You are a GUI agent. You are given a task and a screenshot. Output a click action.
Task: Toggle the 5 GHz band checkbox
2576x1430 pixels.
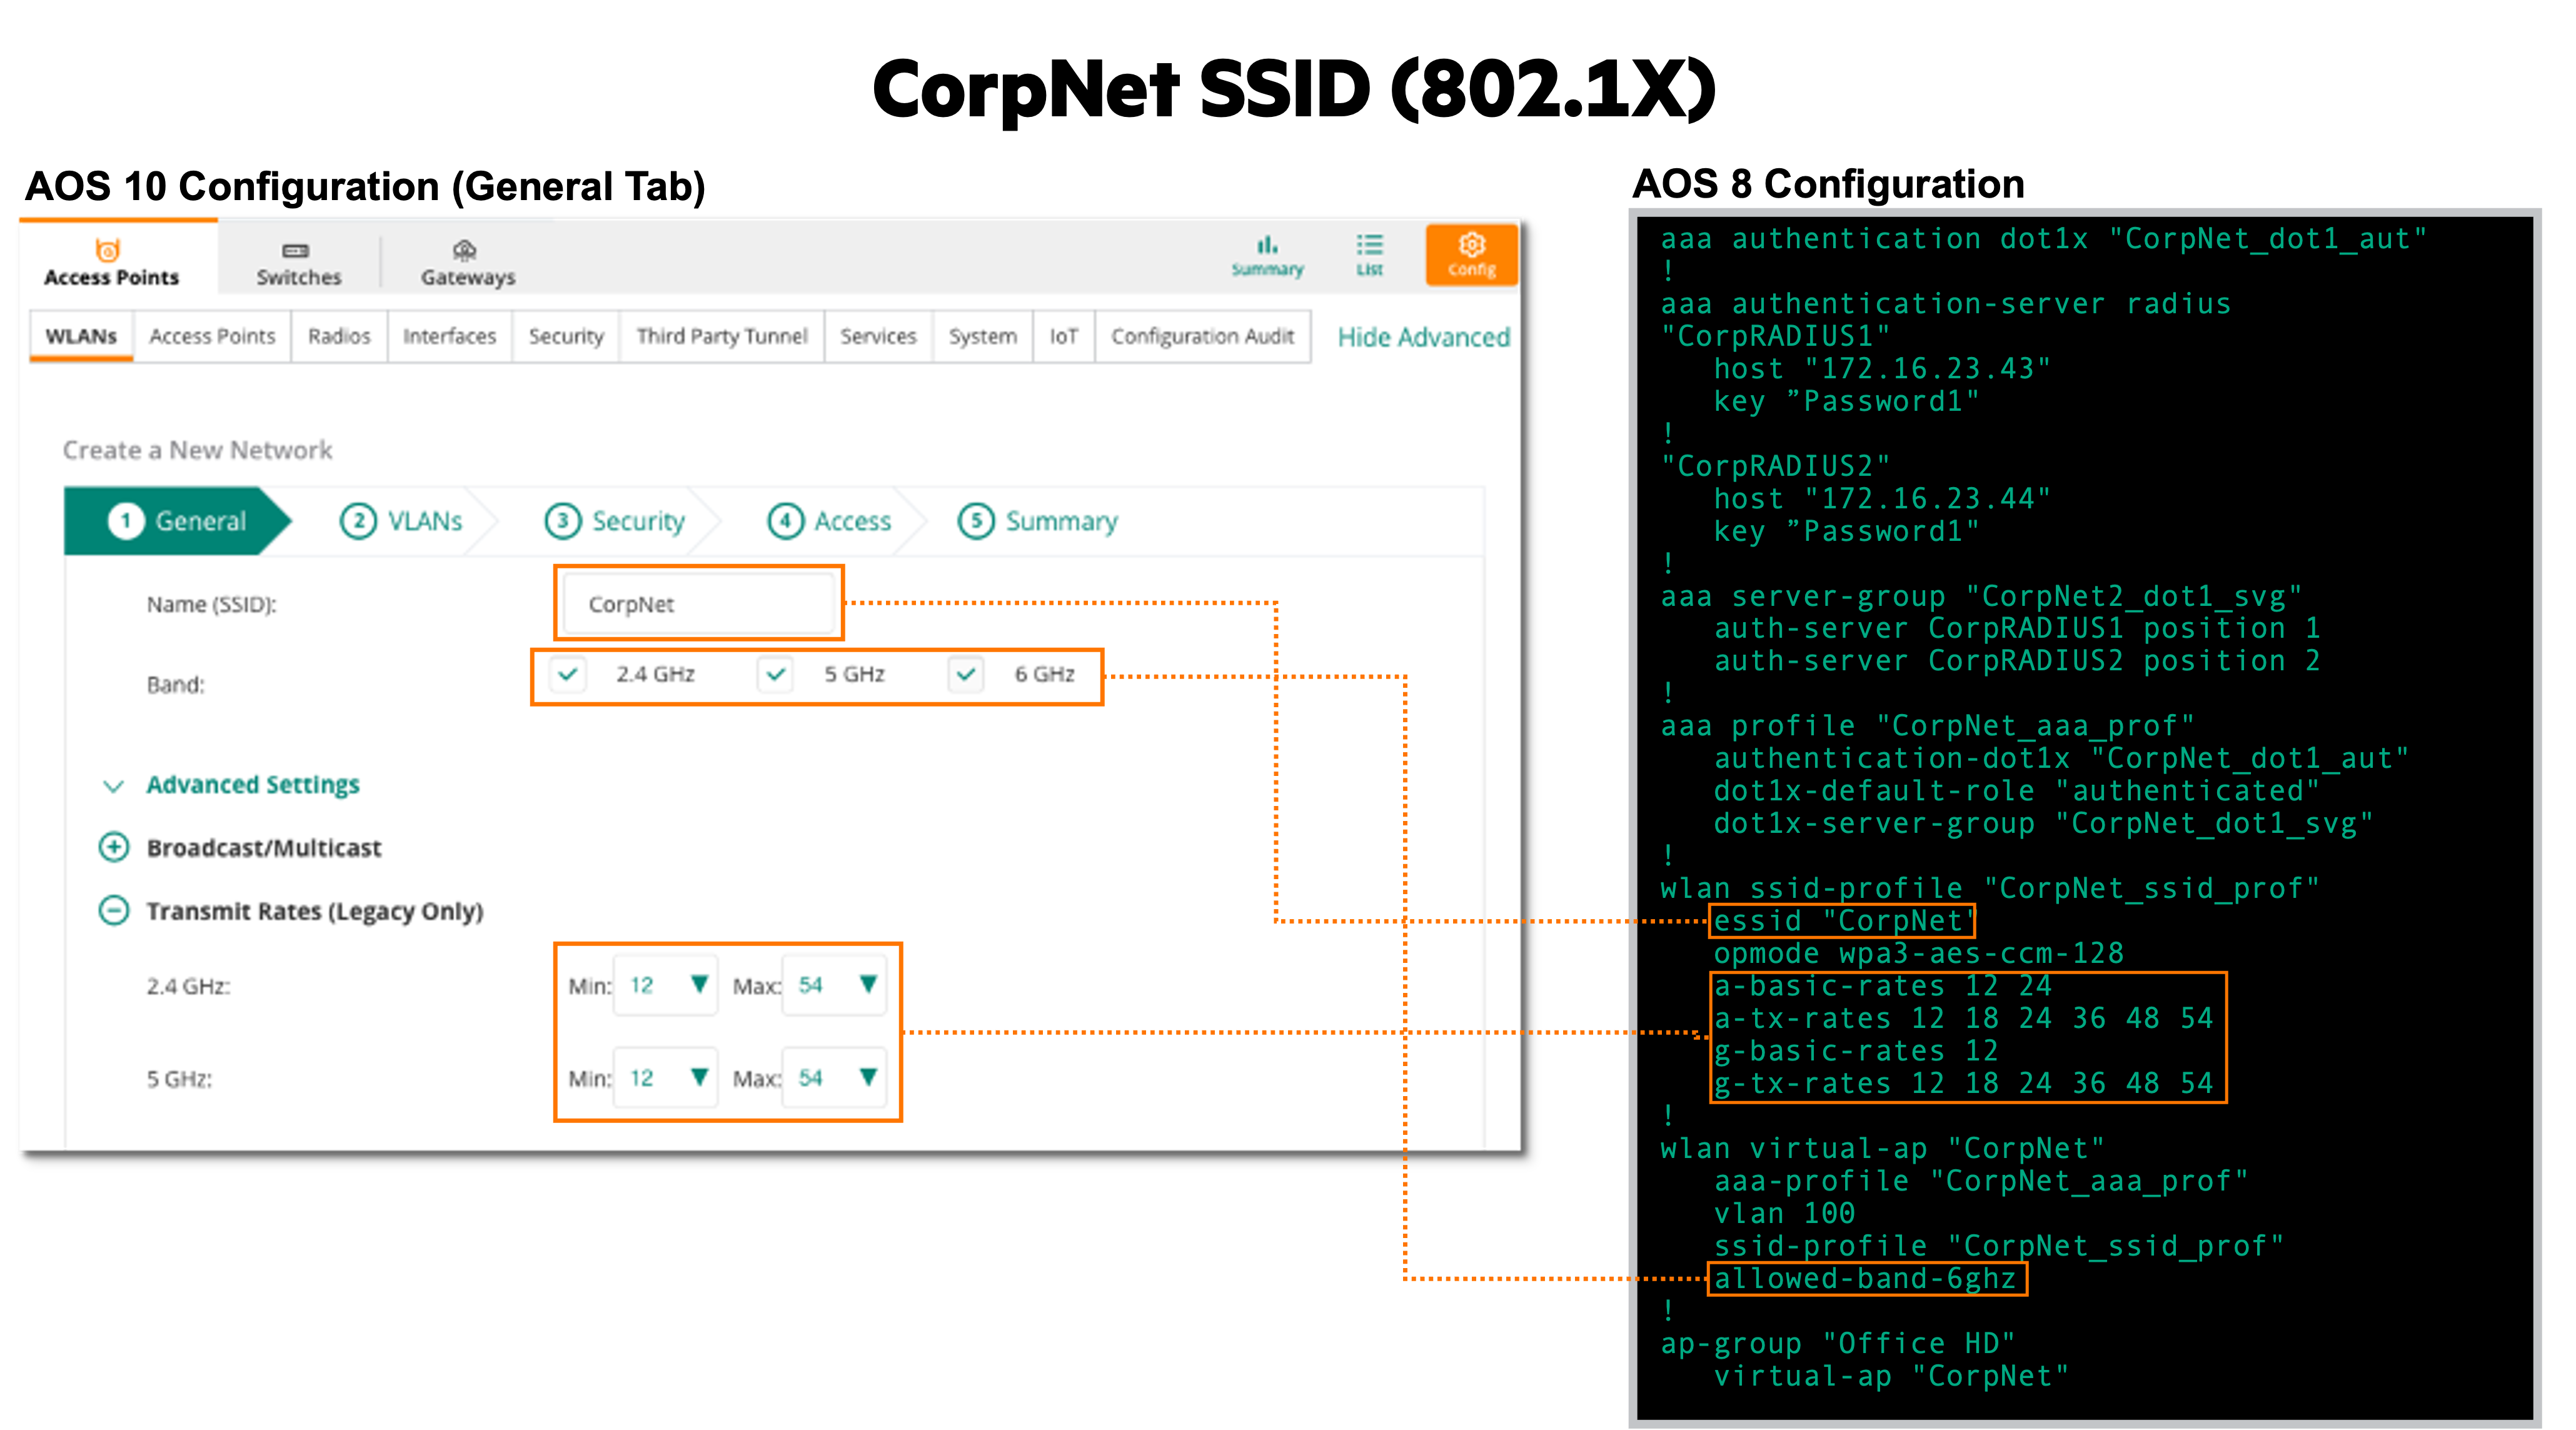tap(775, 674)
